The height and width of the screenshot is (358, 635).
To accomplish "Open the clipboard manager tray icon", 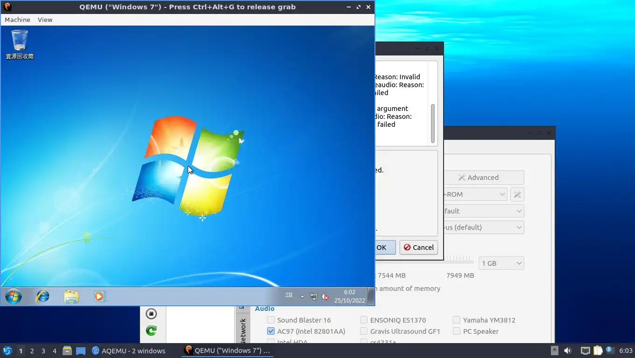I will (598, 351).
